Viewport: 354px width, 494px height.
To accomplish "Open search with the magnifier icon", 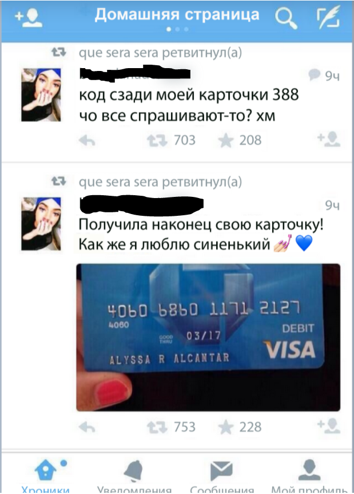I will (286, 18).
